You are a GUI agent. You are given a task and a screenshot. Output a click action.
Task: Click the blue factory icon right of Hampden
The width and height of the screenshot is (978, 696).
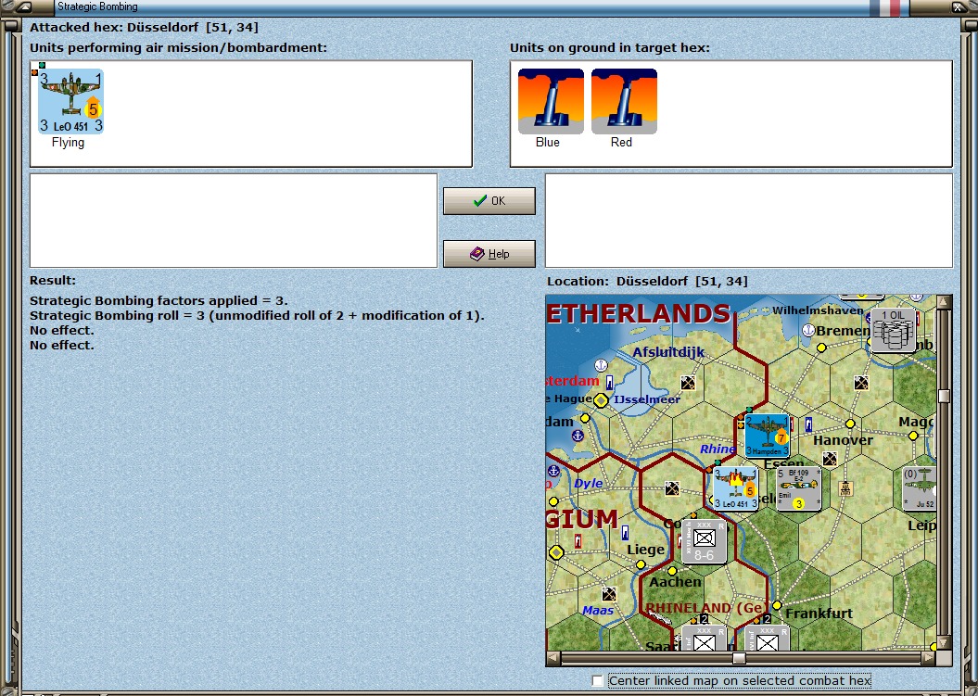[x=809, y=424]
